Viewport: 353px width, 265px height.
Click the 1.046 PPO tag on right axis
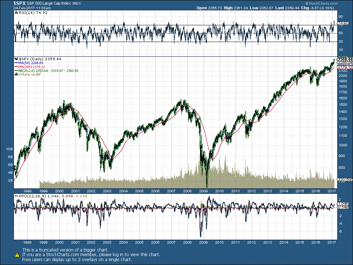click(x=343, y=204)
